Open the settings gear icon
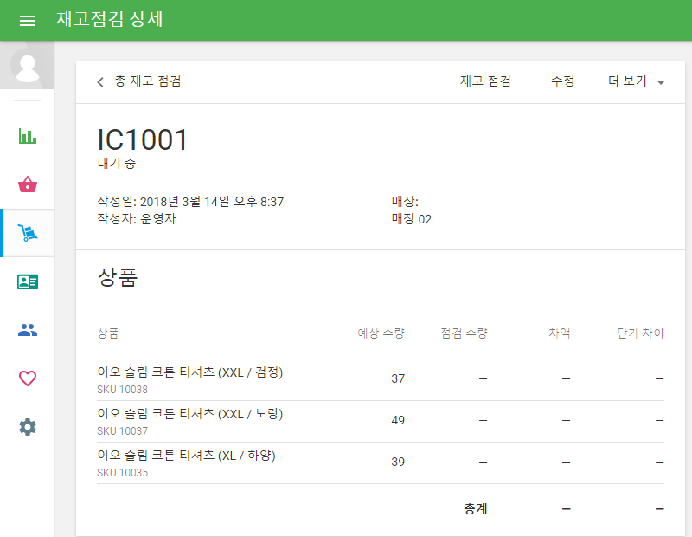The height and width of the screenshot is (537, 692). pos(28,427)
